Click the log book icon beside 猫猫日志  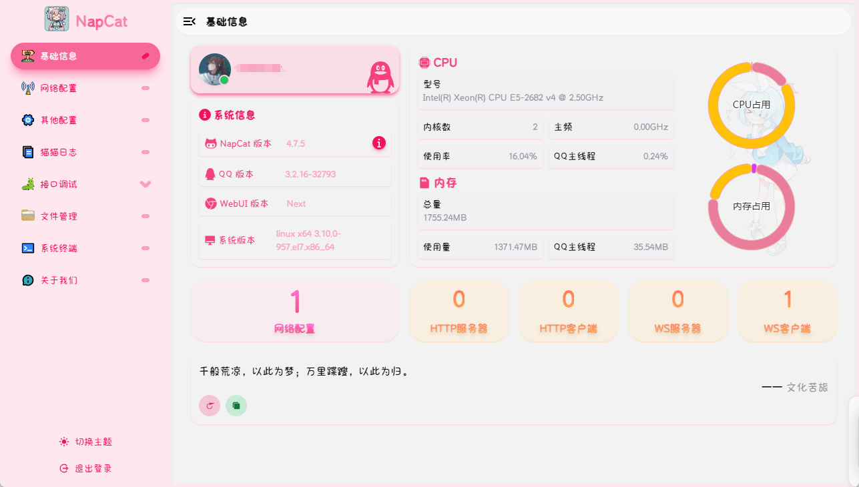point(27,152)
